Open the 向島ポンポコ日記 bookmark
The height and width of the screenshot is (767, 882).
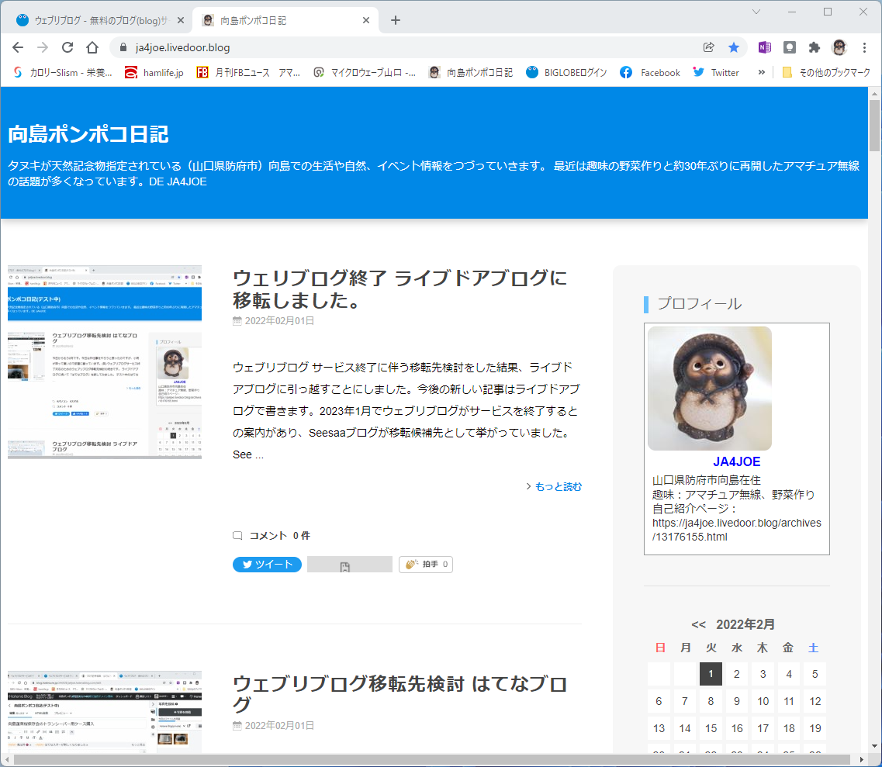point(471,73)
